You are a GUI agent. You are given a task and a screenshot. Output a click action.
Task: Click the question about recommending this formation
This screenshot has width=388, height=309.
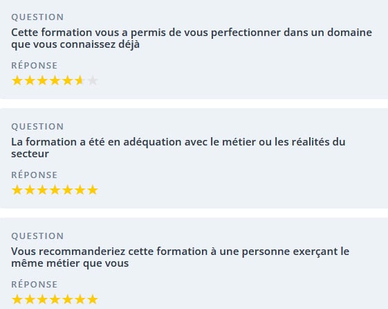180,257
